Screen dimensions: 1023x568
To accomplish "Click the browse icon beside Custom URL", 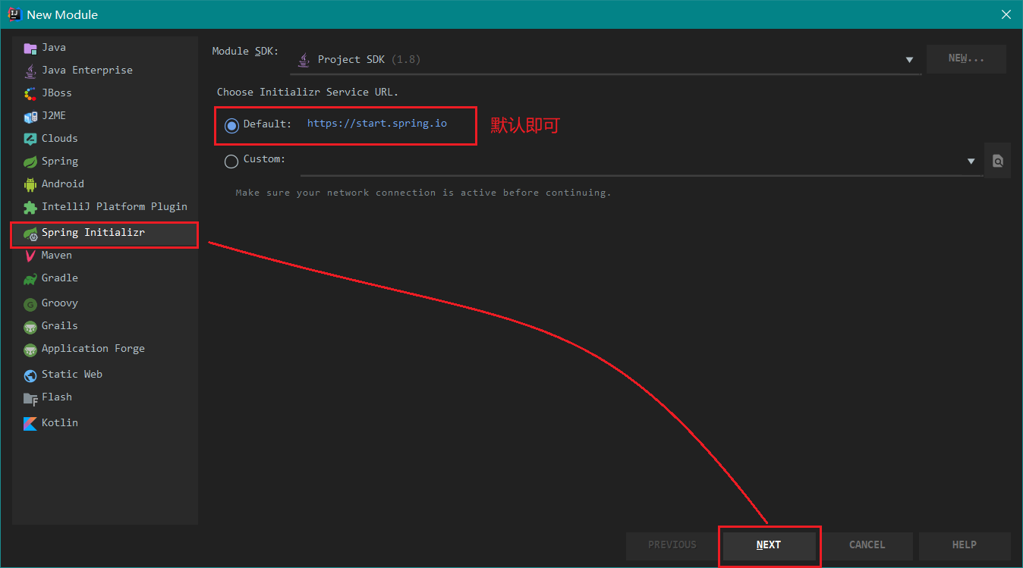I will pyautogui.click(x=997, y=161).
